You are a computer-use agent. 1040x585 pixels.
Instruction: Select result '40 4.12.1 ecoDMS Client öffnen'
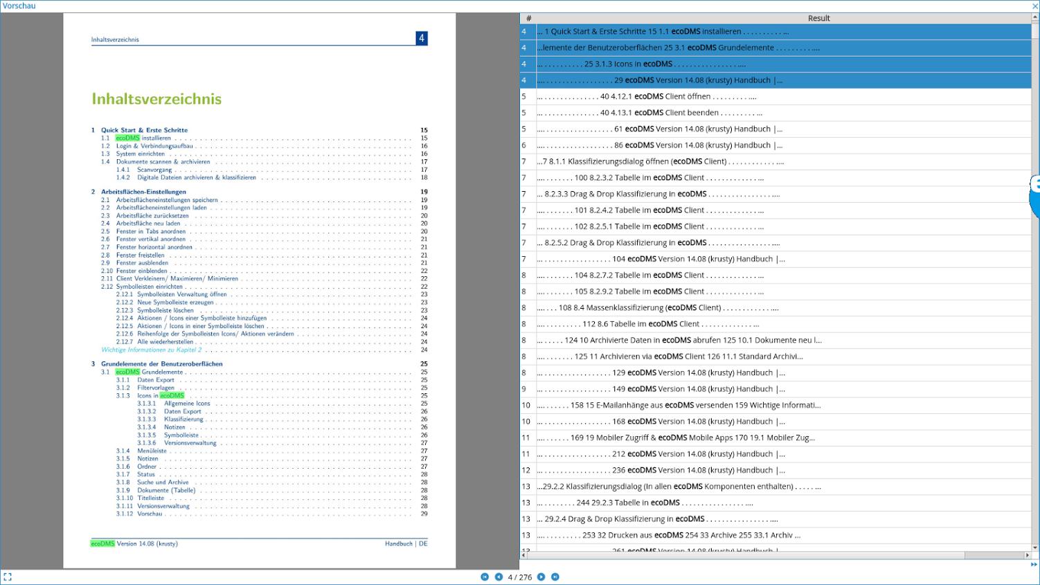pyautogui.click(x=775, y=96)
